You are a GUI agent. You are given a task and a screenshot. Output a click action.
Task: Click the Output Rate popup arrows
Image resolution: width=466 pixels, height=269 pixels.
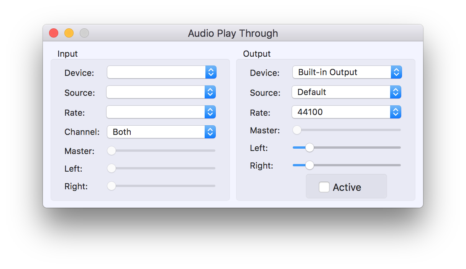click(x=396, y=112)
